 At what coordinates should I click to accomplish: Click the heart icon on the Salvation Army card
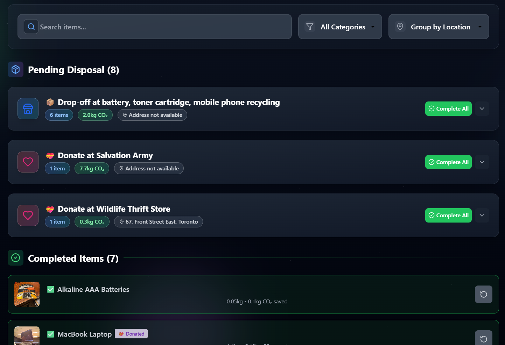(x=28, y=162)
